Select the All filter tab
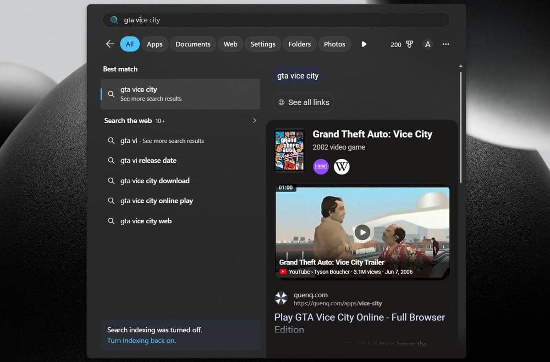Viewport: 550px width, 362px height. [130, 44]
